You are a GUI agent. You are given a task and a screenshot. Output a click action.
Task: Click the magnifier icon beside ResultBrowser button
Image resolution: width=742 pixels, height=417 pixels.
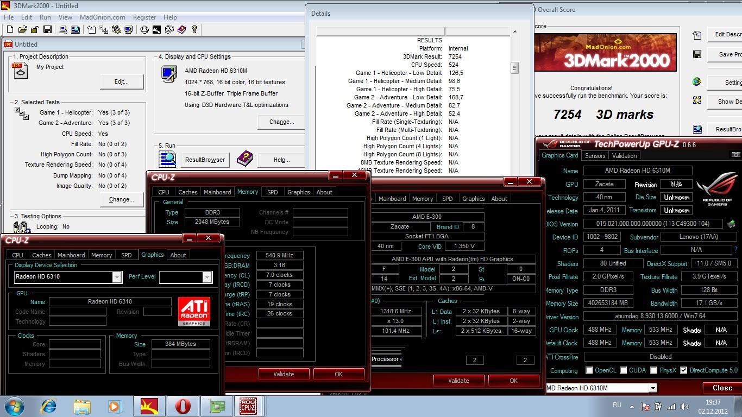click(x=168, y=159)
